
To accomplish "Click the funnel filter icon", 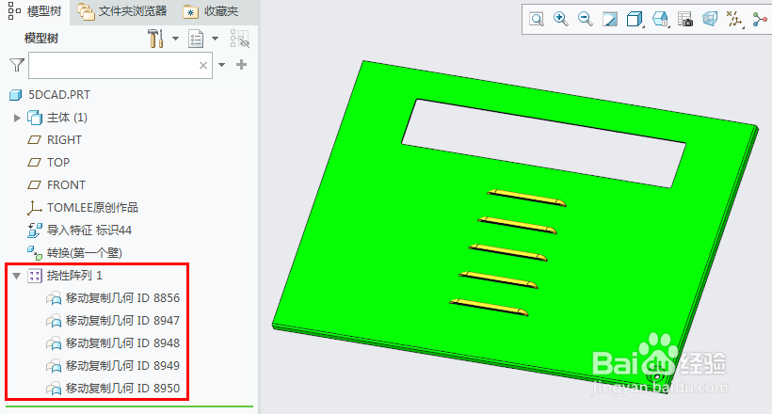I will point(17,65).
